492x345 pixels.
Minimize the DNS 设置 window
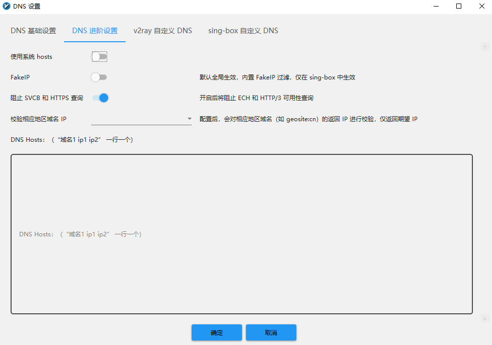tap(436, 6)
